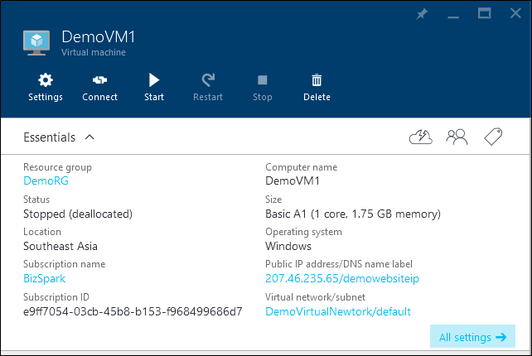
Task: Open the BizSpark subscription link
Action: [44, 278]
